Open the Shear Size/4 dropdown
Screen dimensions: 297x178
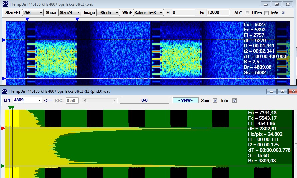click(70, 13)
